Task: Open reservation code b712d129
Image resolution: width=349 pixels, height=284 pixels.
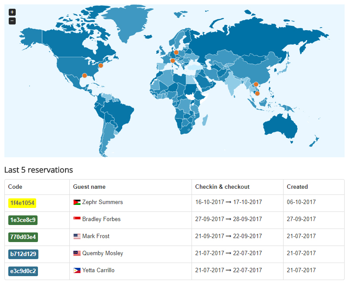Action: [x=23, y=253]
